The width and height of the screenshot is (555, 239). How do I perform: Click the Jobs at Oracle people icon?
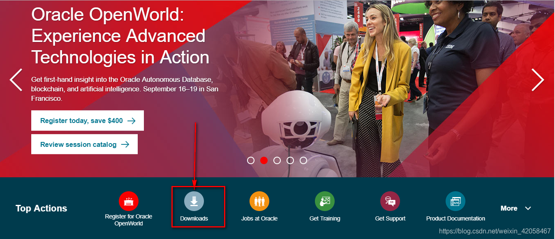(259, 202)
